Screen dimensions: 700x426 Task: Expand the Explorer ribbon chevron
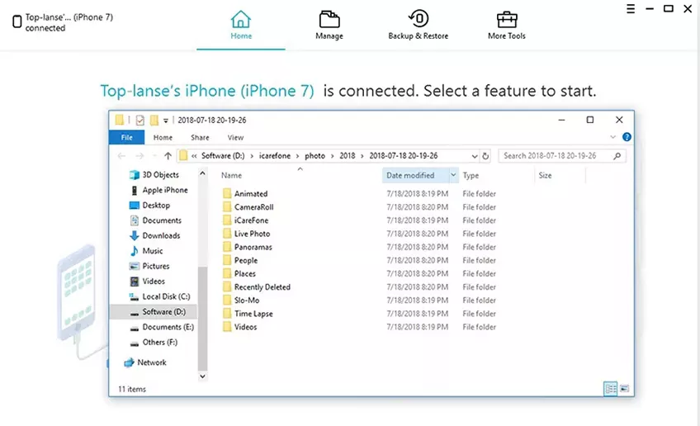pos(613,137)
